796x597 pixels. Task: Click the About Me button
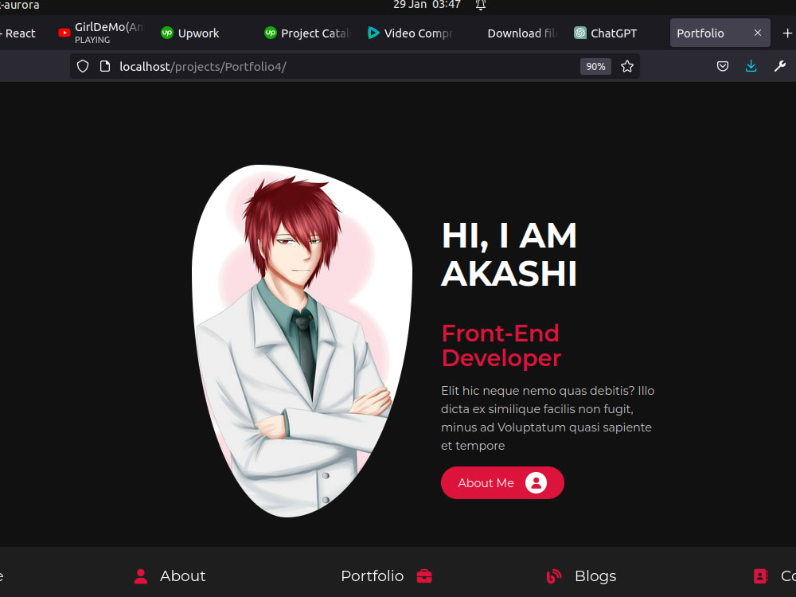click(x=502, y=483)
